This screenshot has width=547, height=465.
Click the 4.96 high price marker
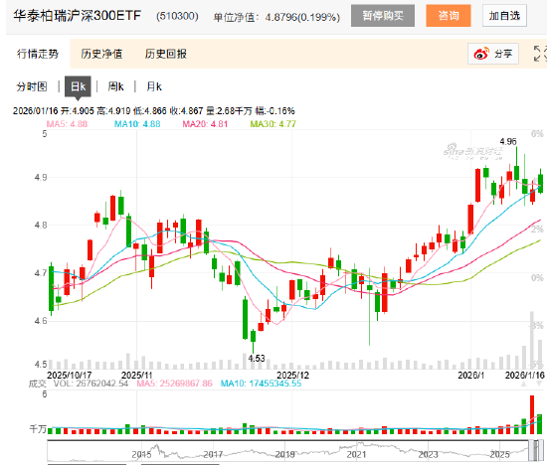508,141
